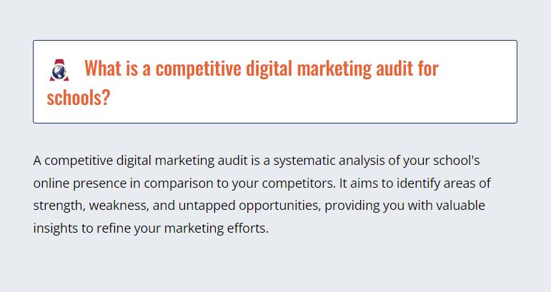Click the phrase "untapped opportunities," in the paragraph
551x292 pixels.
(x=249, y=206)
